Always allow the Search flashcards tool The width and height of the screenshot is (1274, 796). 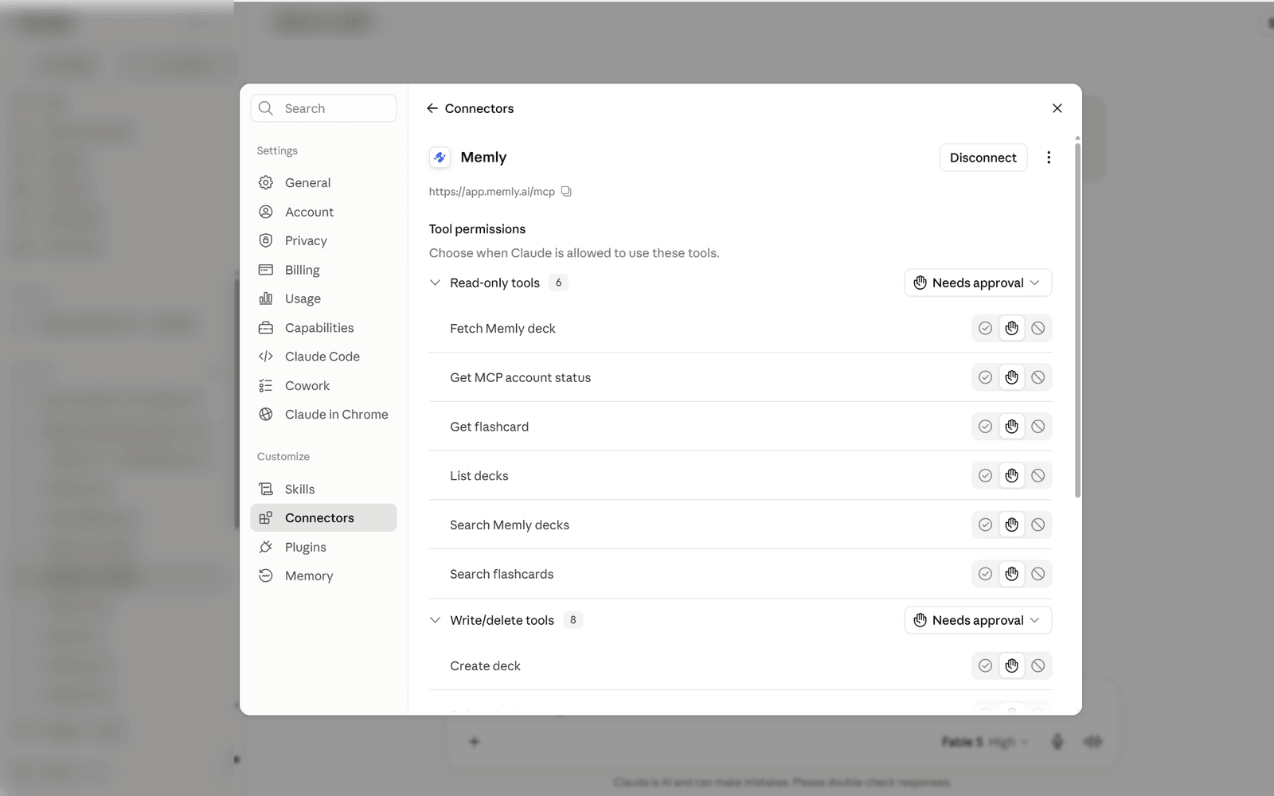985,574
